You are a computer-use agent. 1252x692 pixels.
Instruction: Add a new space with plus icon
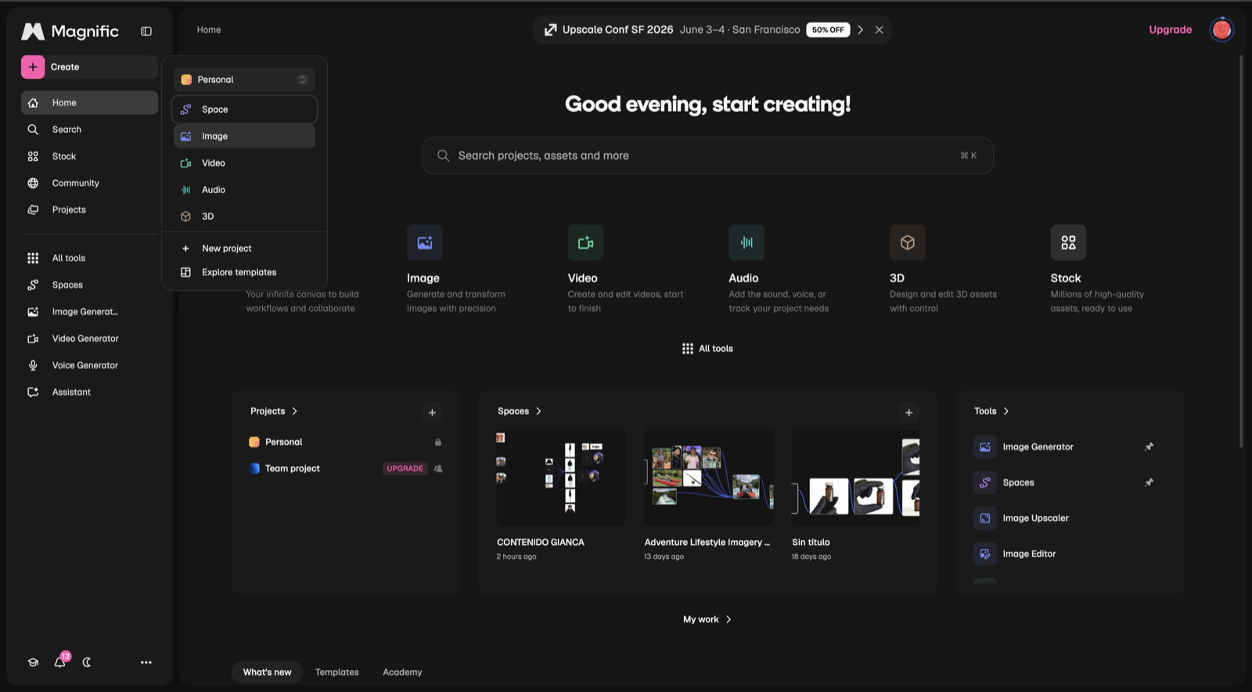coord(908,412)
